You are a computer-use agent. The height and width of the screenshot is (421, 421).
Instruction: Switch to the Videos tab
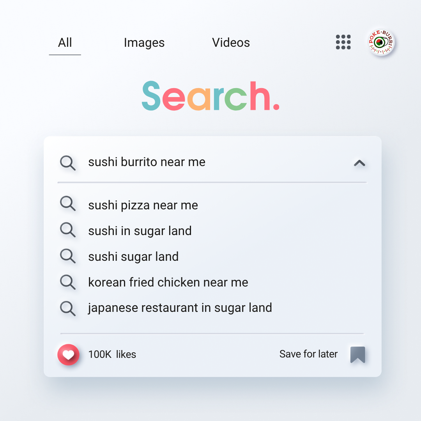(x=231, y=42)
